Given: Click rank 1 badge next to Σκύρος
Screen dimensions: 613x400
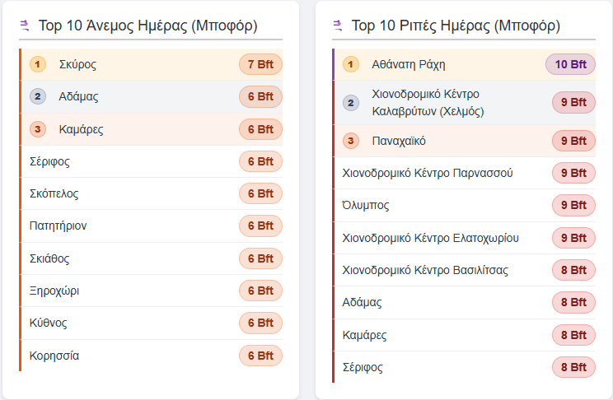Looking at the screenshot, I should pos(38,64).
